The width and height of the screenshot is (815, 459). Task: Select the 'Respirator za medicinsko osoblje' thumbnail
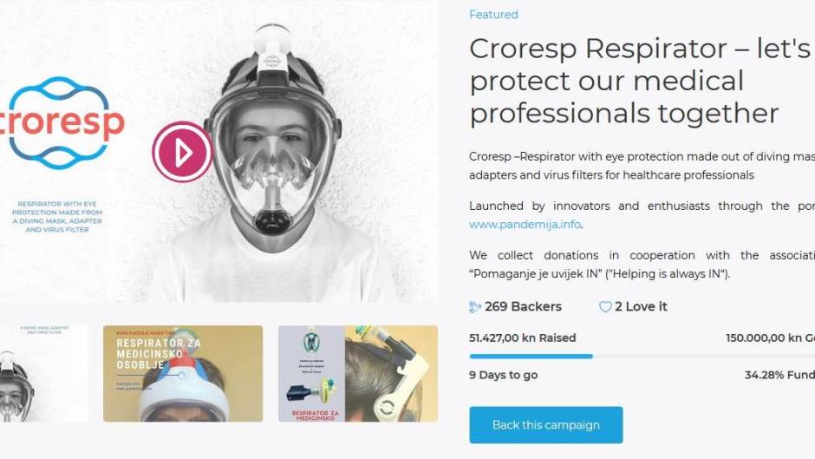182,374
